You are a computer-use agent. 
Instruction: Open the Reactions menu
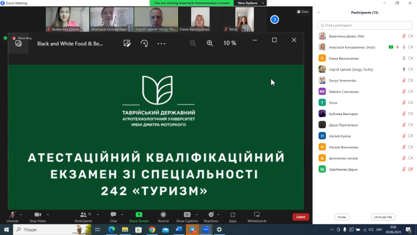point(211,217)
